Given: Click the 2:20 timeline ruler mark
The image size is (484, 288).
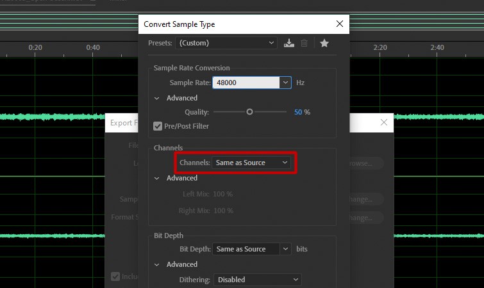Looking at the screenshot, I should pos(380,48).
